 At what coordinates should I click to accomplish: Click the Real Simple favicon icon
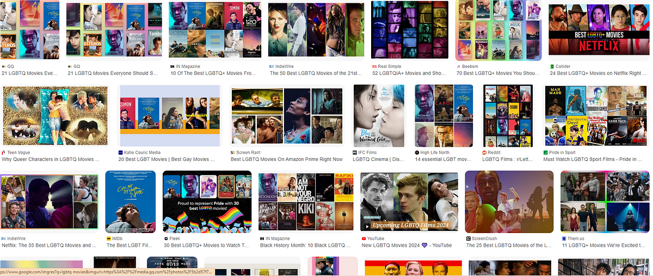374,66
